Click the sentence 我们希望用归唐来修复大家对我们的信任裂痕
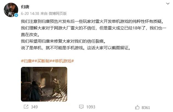This screenshot has width=173, height=112. tap(62, 41)
